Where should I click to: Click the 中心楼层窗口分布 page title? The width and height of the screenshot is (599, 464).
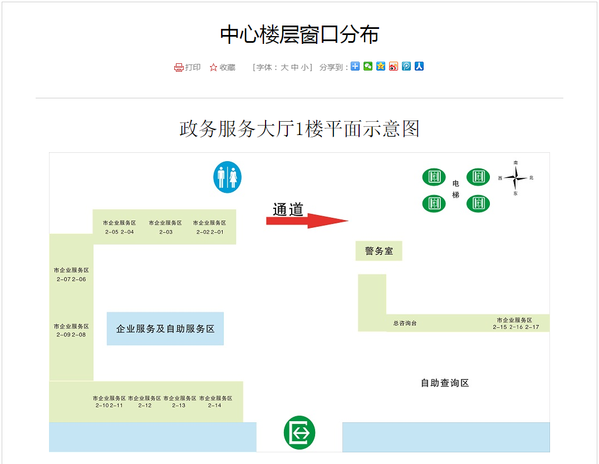point(299,34)
